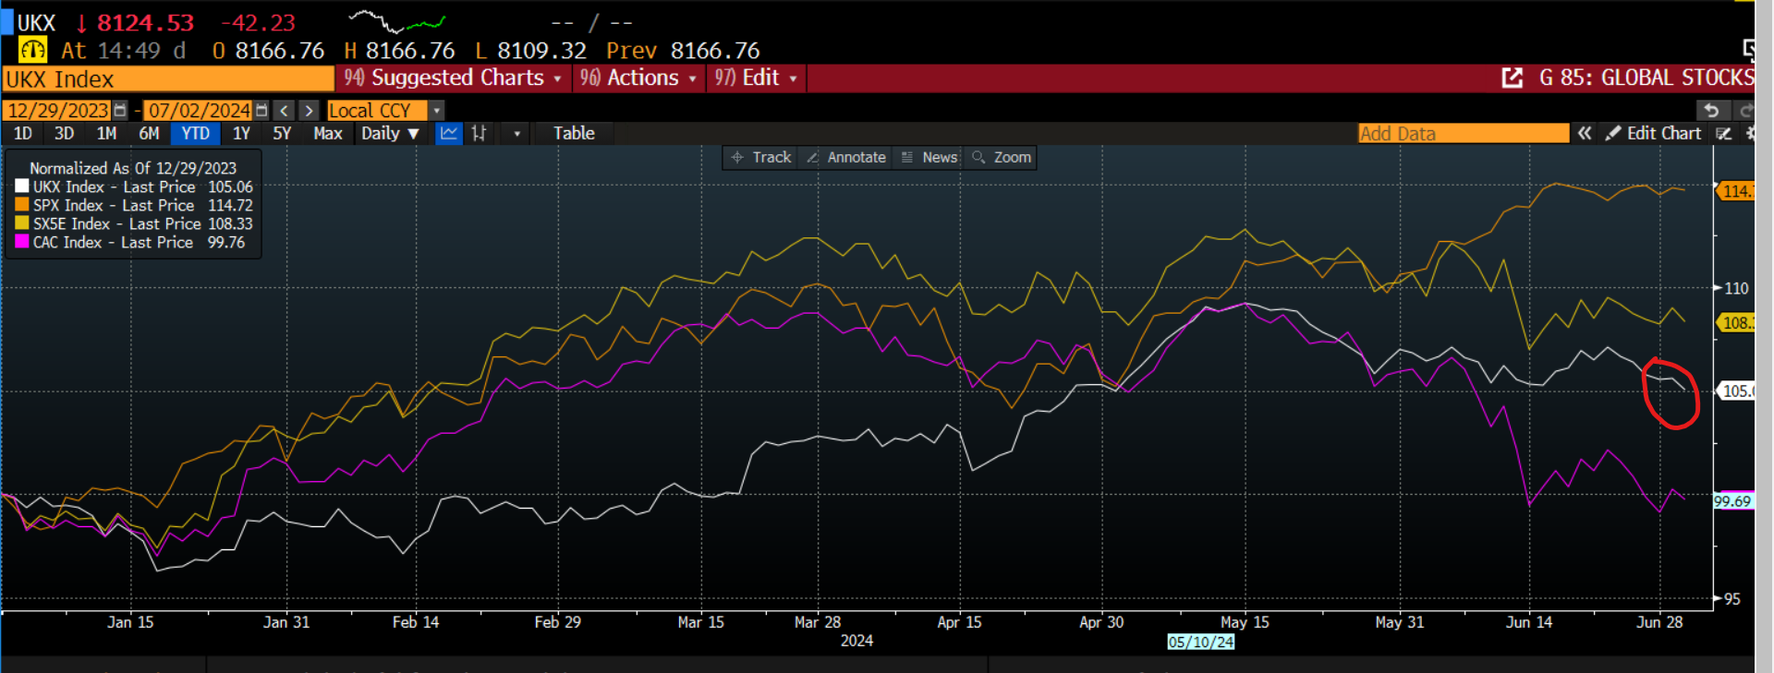Expand the Local CCY currency dropdown
This screenshot has width=1774, height=673.
click(437, 111)
